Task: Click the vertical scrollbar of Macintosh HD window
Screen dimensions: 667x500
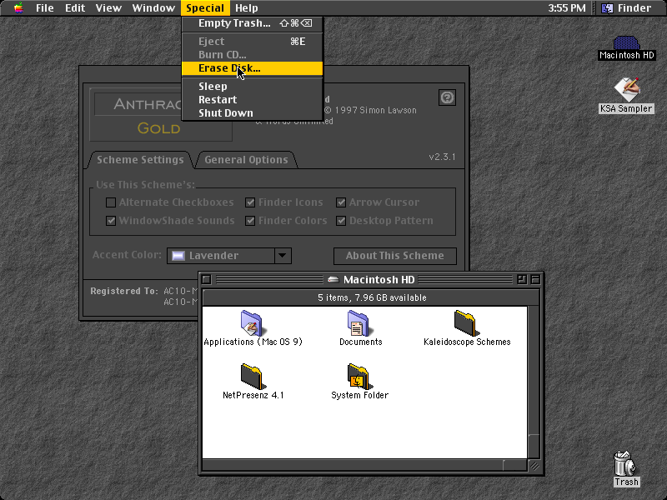Action: [534, 382]
